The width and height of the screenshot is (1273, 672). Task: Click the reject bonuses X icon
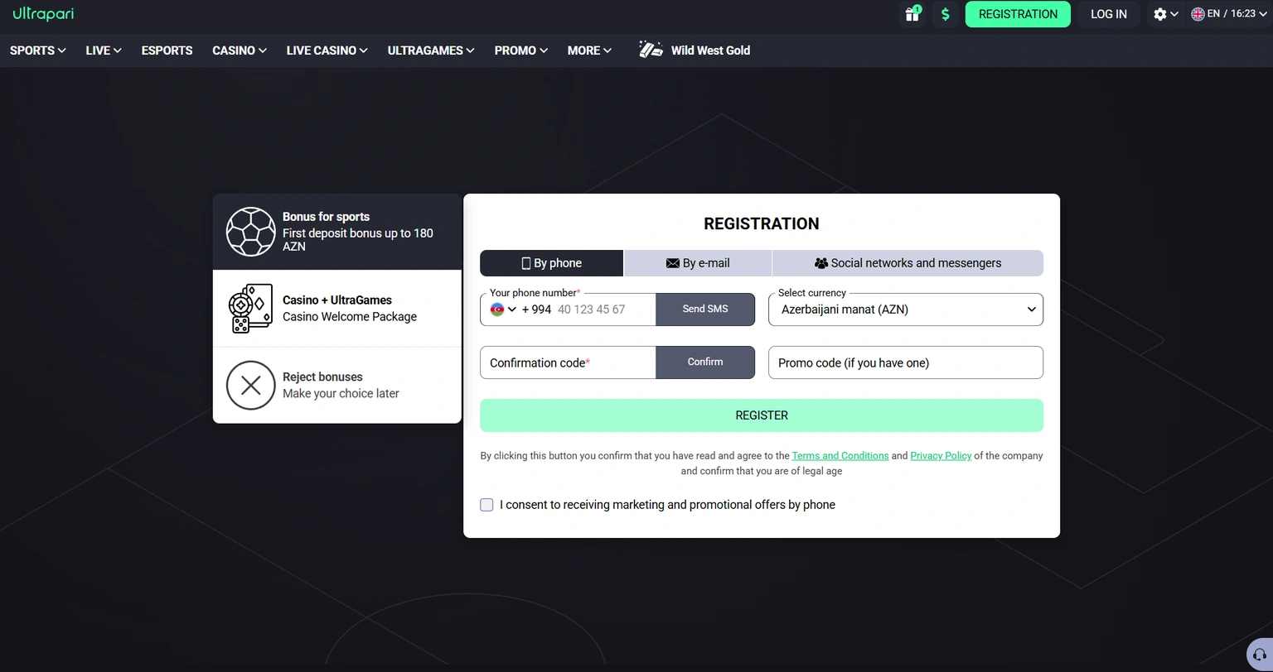(250, 385)
